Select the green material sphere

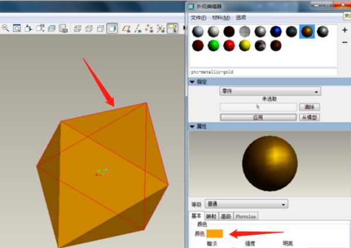point(214,46)
